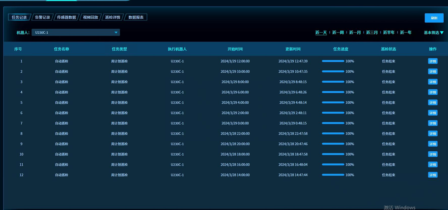Expand the 基本筛选 filter
448x210 pixels.
433,32
